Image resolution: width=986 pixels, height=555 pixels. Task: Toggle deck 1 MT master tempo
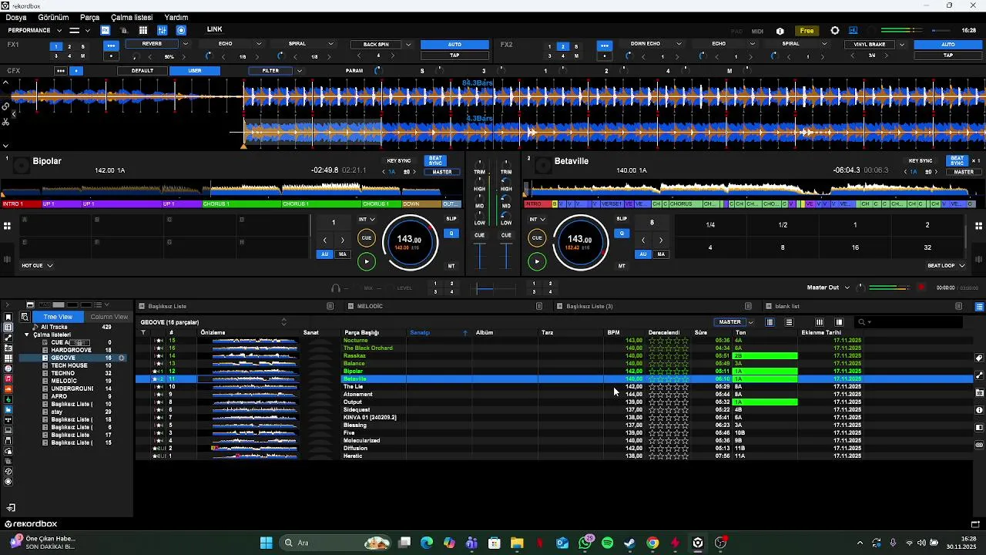[451, 266]
